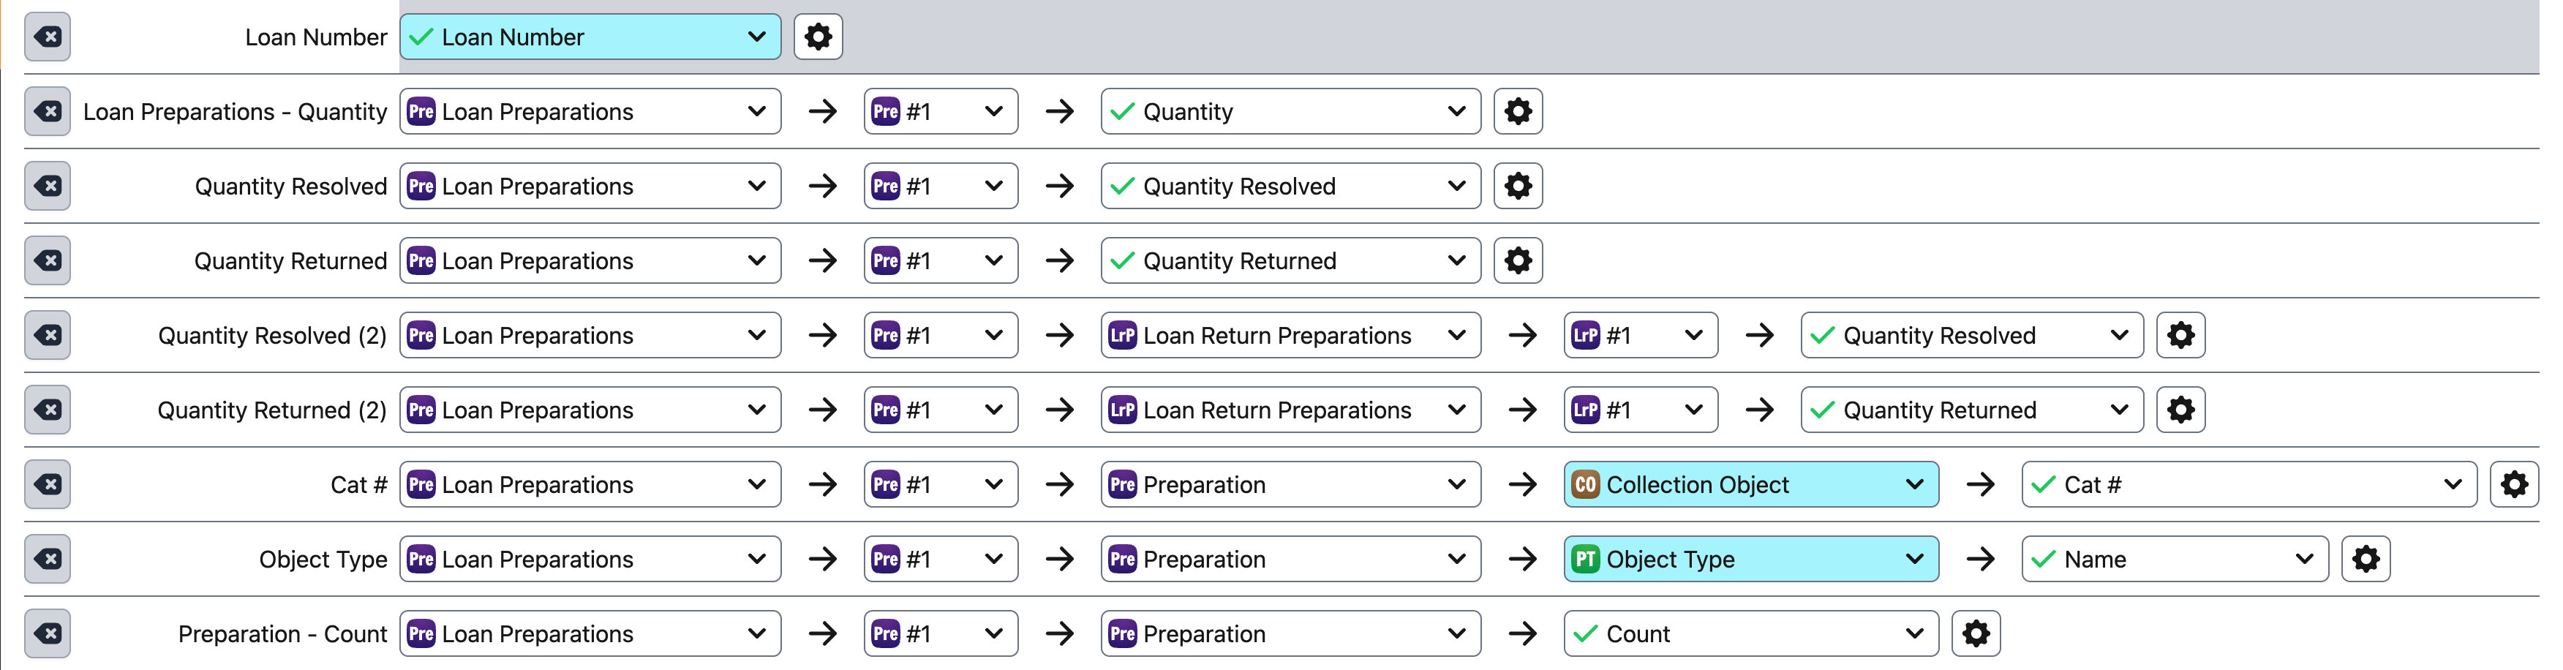Image resolution: width=2563 pixels, height=670 pixels.
Task: Open the Cat # field selector
Action: [2248, 485]
